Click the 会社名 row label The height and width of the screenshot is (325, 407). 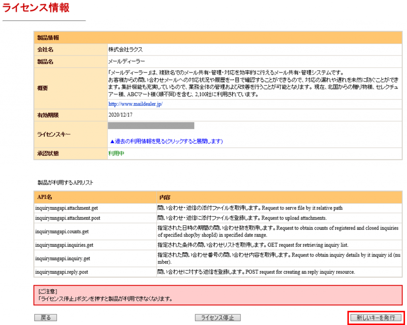tap(45, 50)
